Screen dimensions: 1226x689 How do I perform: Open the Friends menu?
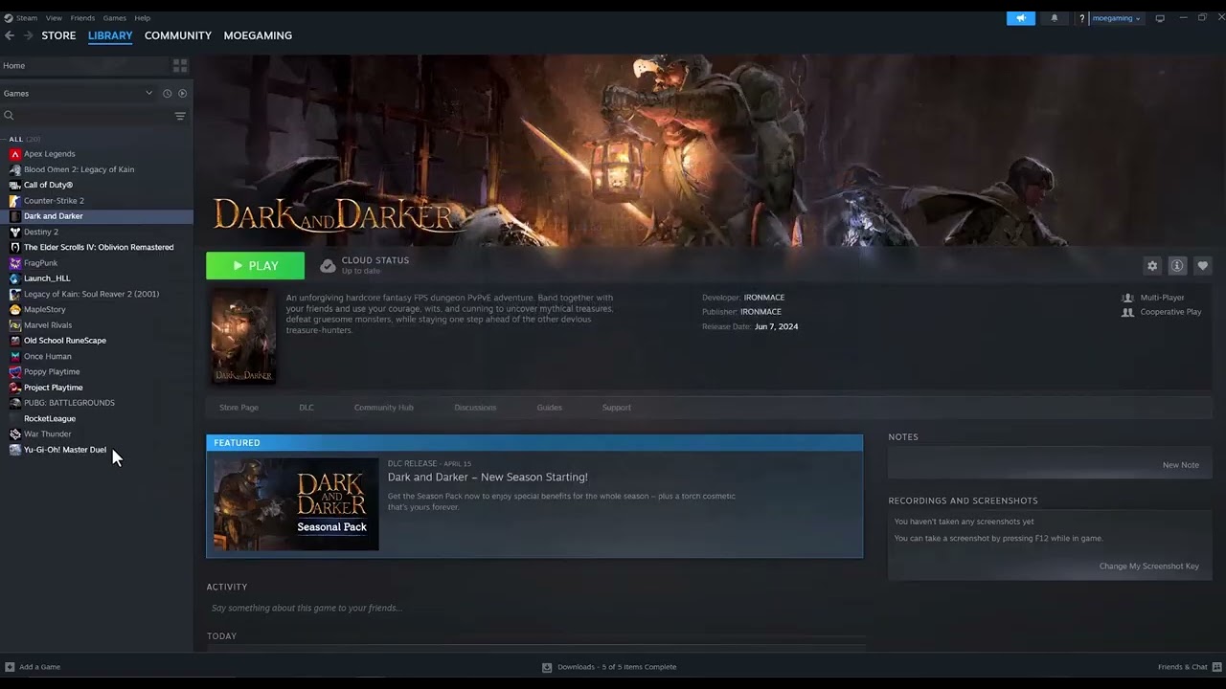click(x=82, y=18)
